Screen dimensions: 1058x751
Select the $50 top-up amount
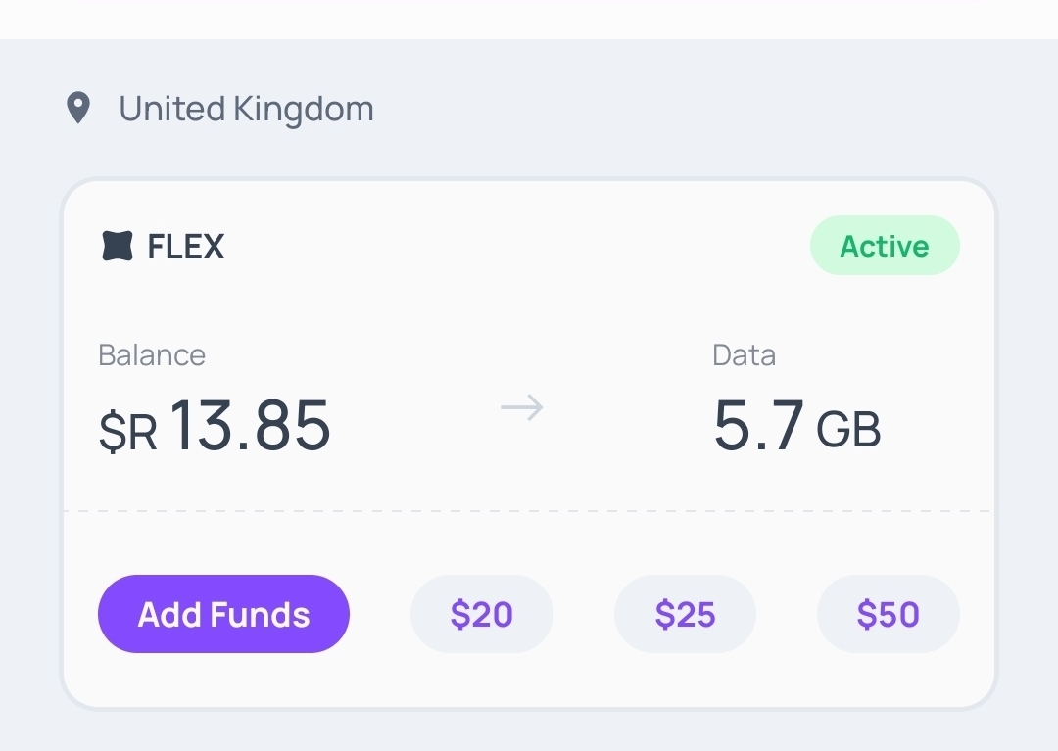tap(888, 614)
